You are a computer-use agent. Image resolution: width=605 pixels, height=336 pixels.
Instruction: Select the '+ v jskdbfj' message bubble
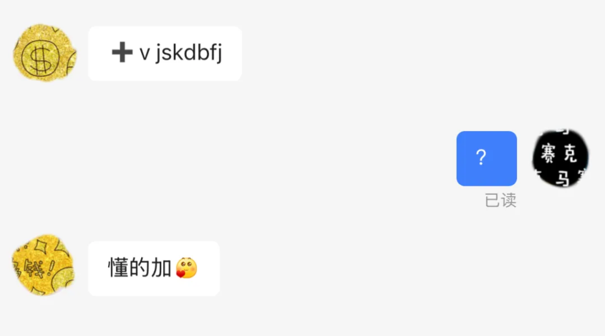coord(165,53)
